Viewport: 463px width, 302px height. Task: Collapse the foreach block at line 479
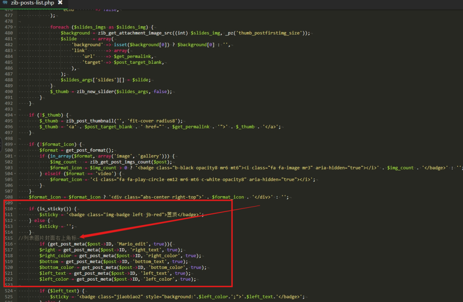15,27
